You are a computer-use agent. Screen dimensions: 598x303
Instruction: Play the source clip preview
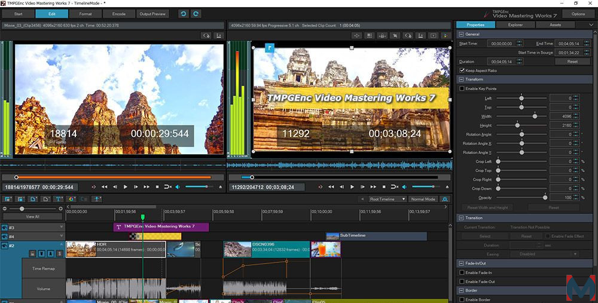coord(126,186)
